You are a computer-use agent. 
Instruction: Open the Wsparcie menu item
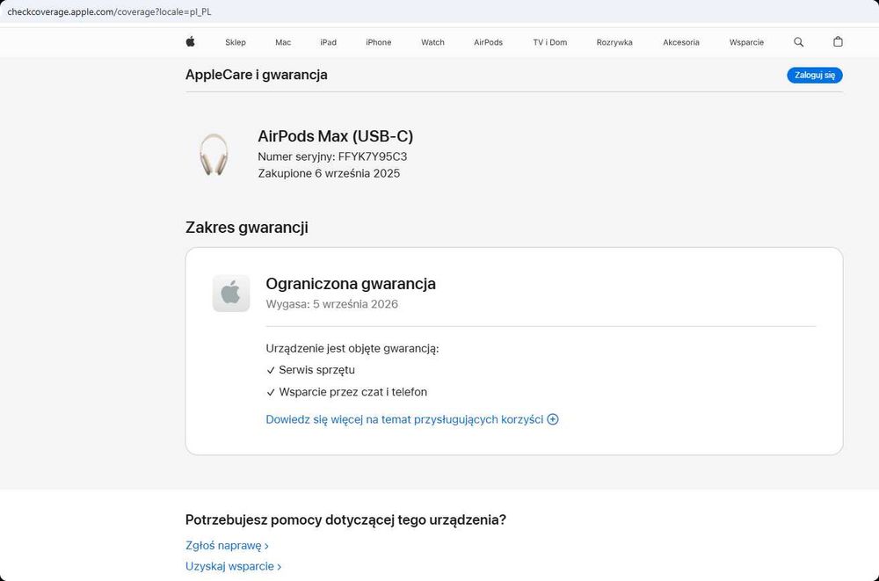[x=746, y=42]
